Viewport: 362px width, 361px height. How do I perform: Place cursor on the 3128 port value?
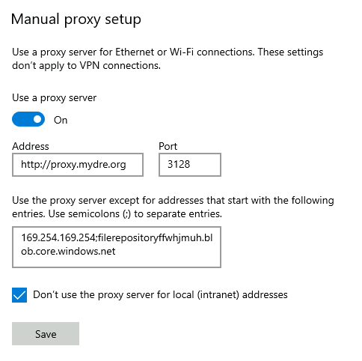[179, 164]
